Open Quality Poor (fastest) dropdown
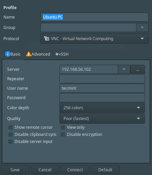 click(x=102, y=118)
